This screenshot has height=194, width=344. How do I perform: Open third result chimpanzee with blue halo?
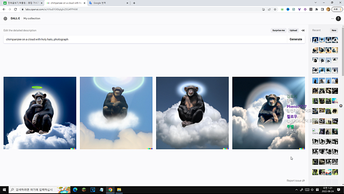click(x=192, y=113)
